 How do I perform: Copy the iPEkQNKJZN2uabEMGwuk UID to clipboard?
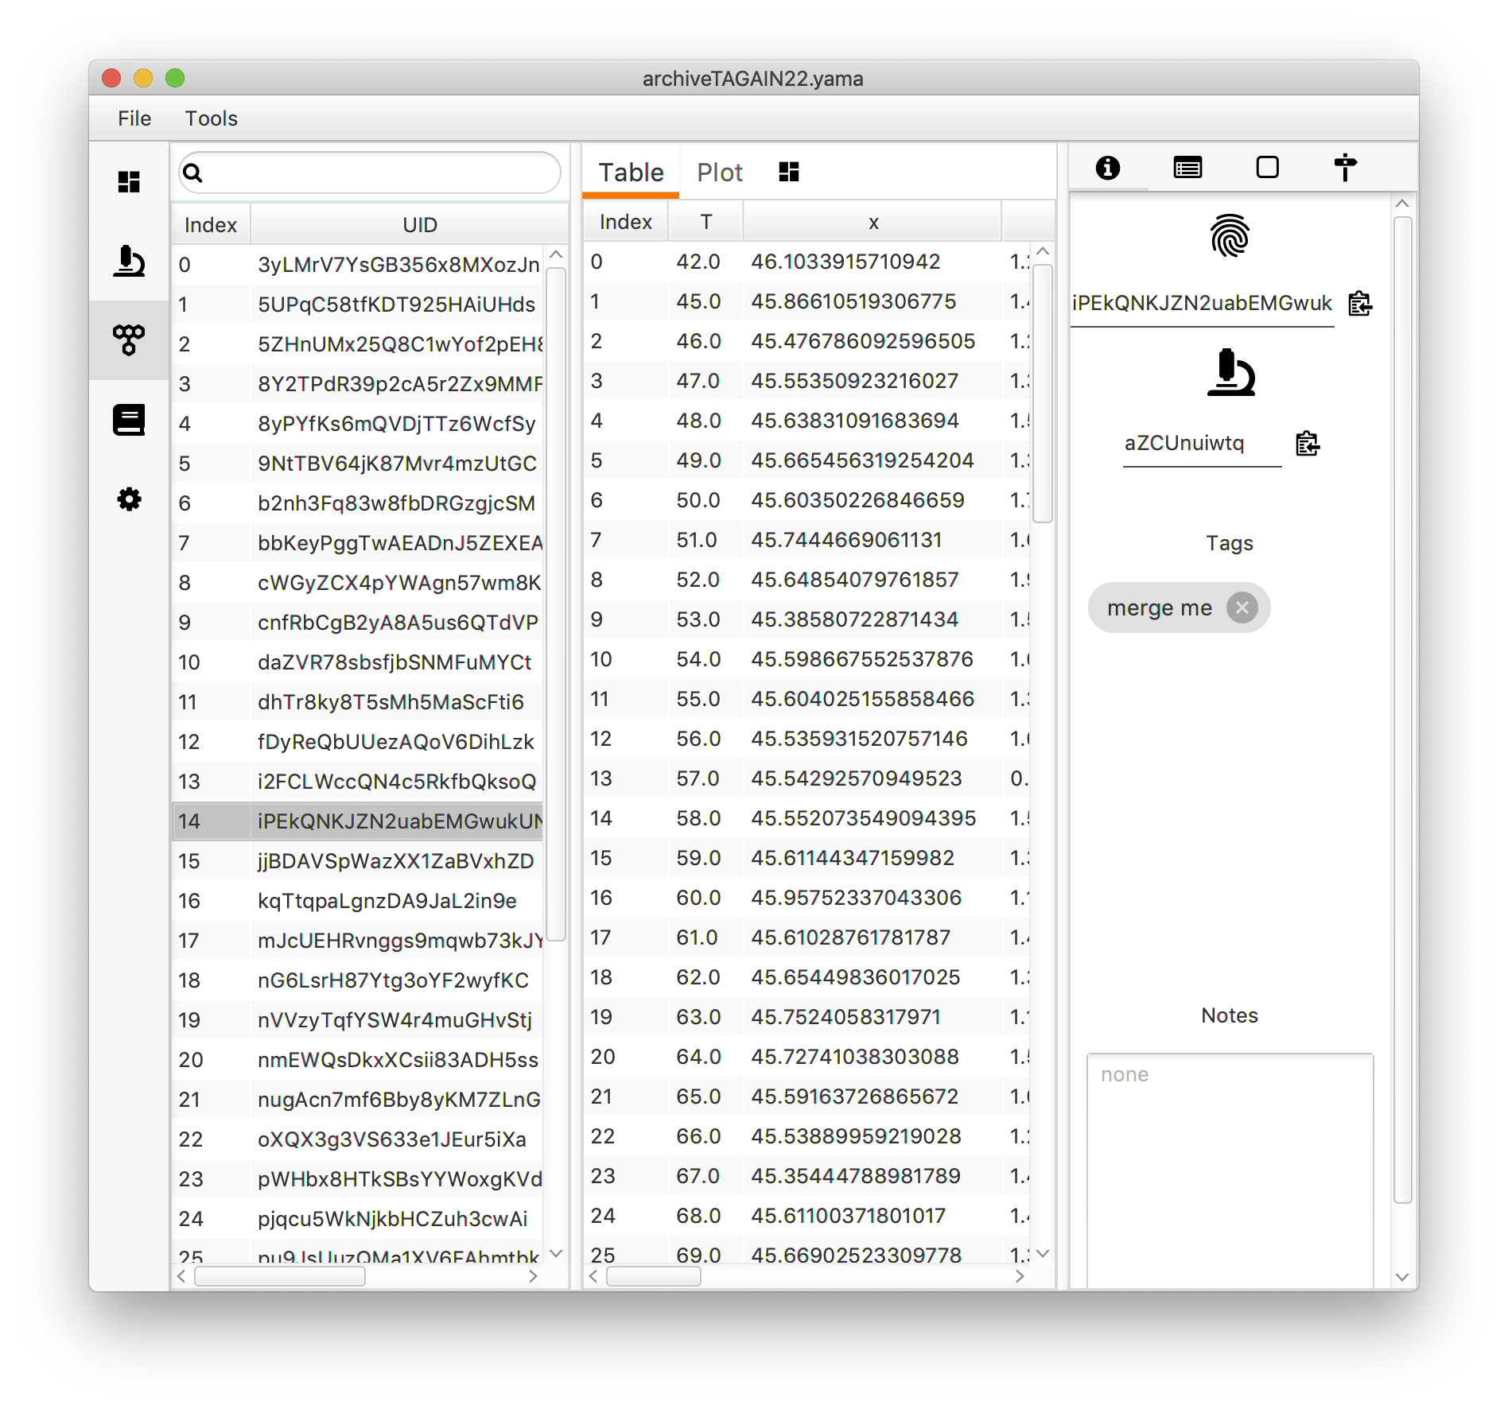(x=1360, y=303)
